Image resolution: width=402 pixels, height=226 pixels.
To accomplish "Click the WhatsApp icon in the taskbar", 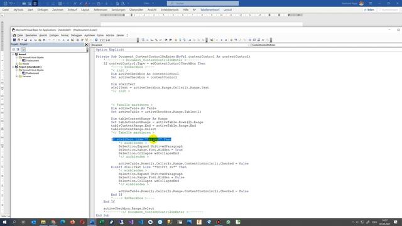I will (228, 222).
